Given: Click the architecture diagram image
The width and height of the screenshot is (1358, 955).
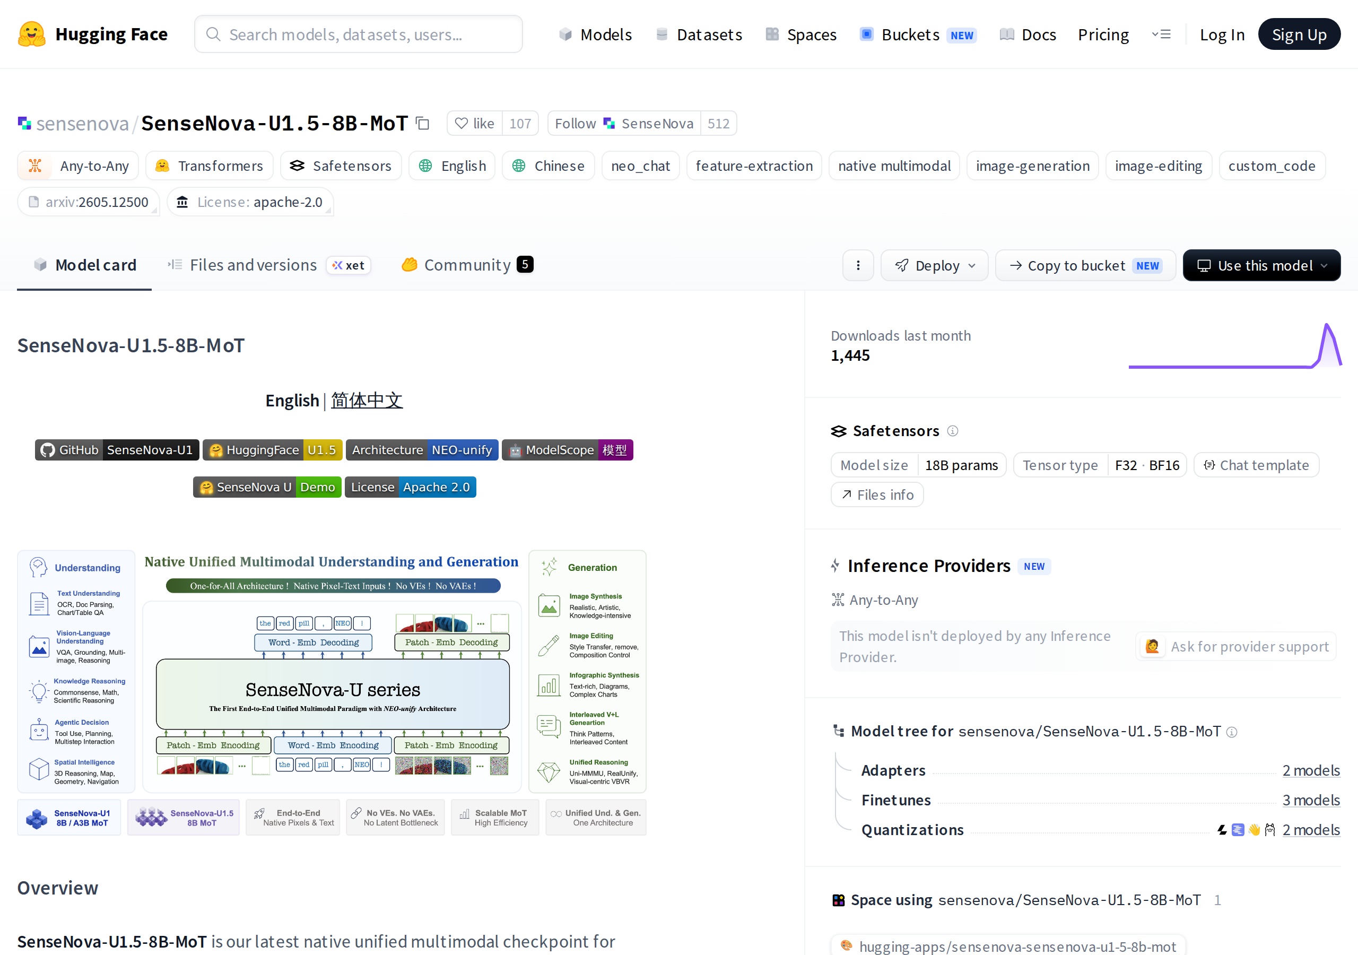Looking at the screenshot, I should pos(332,693).
